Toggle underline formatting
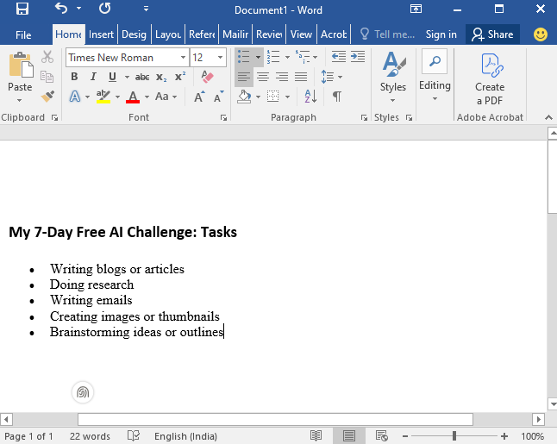This screenshot has width=557, height=444. [112, 77]
